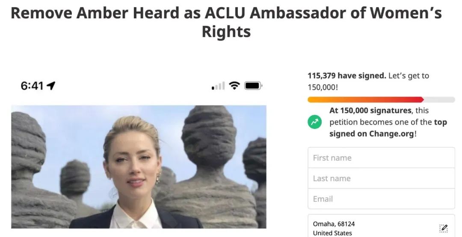Screen dimensions: 462x237
Task: Click the 6:41 clock in status bar
Action: 32,86
